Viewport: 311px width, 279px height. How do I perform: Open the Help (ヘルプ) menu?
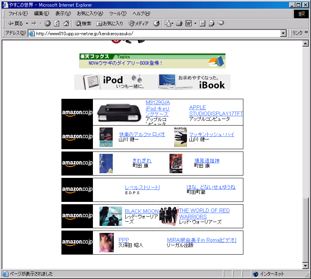coord(141,14)
